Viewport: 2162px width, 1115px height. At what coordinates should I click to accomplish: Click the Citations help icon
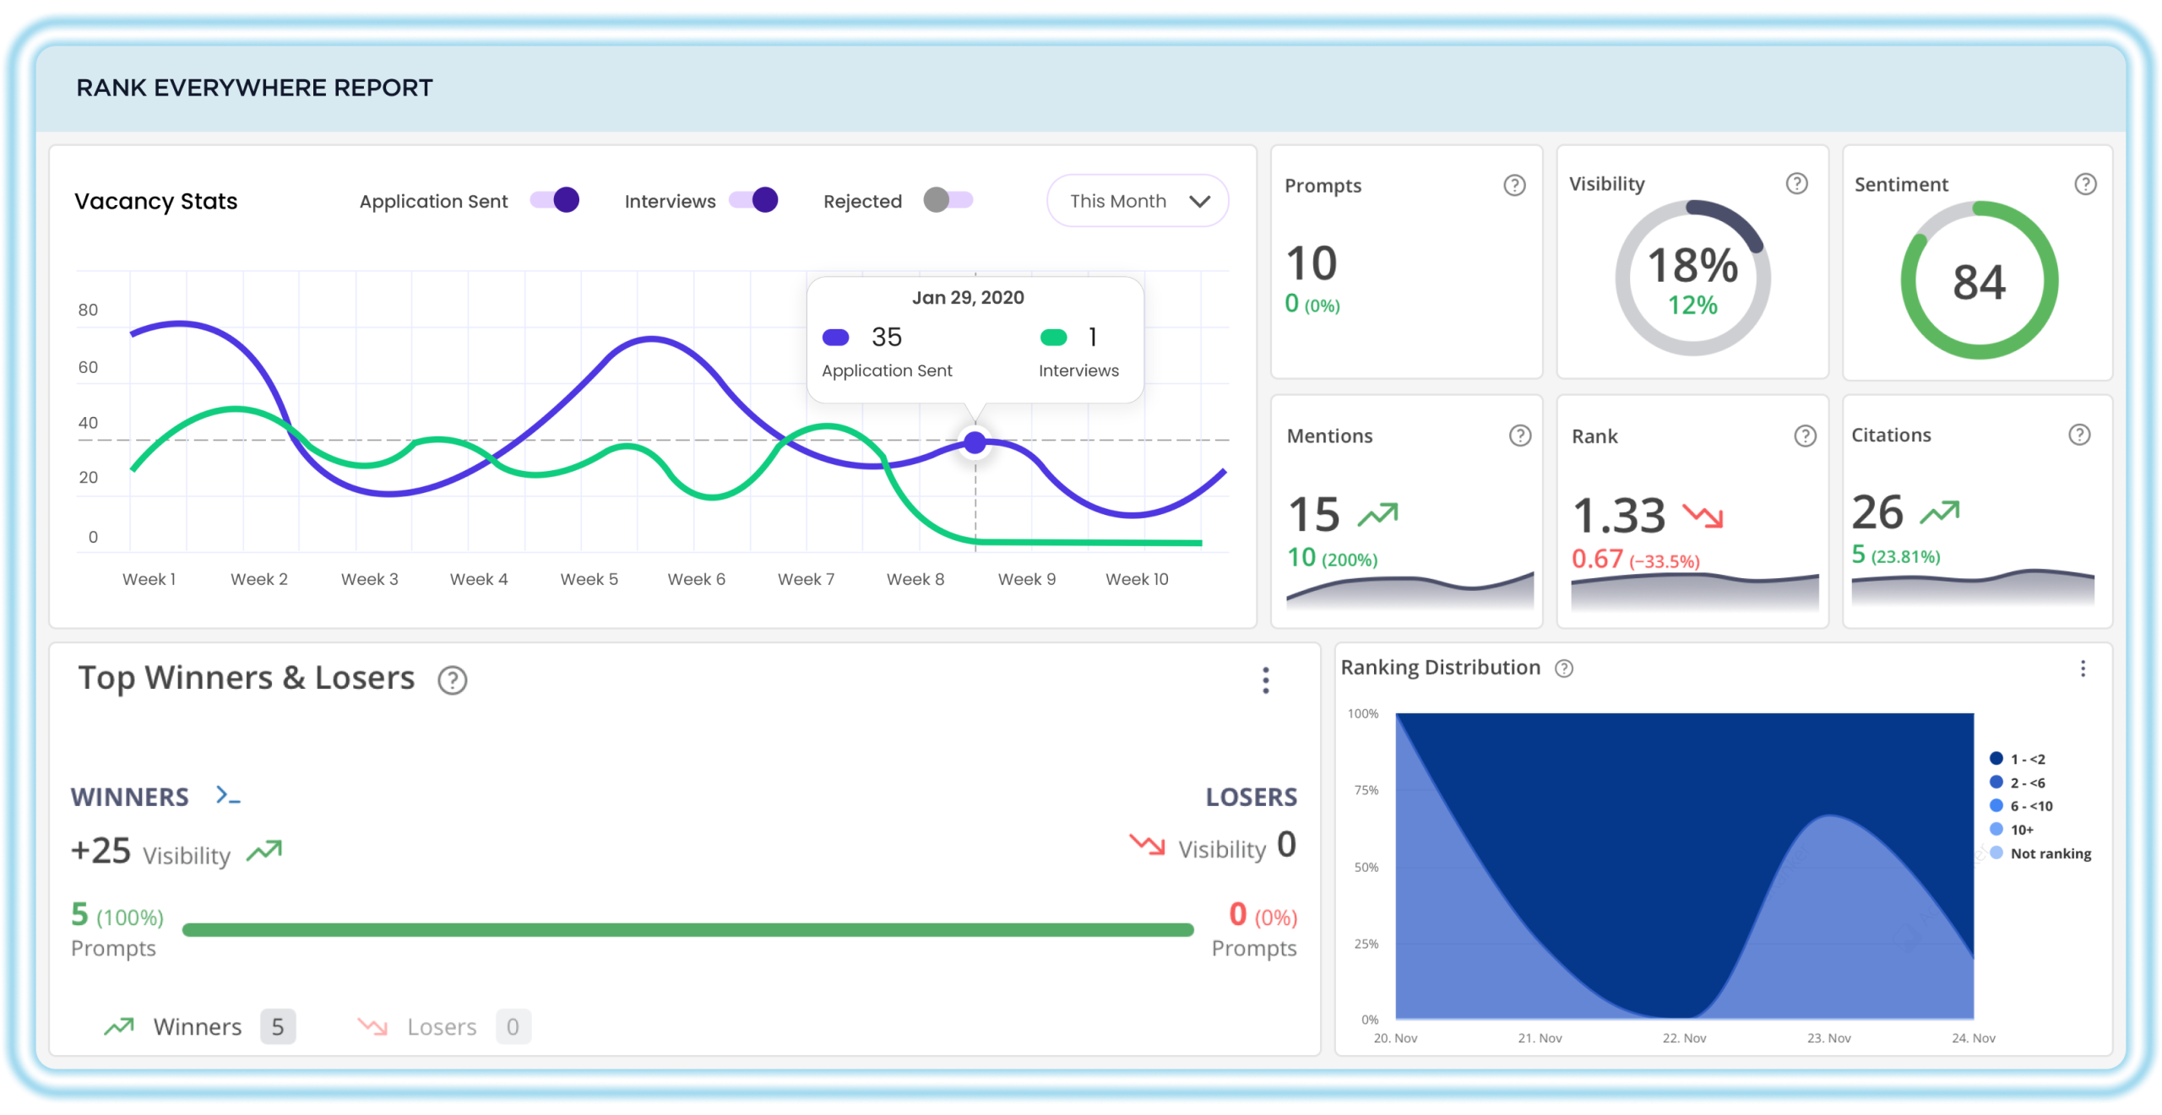tap(2080, 434)
